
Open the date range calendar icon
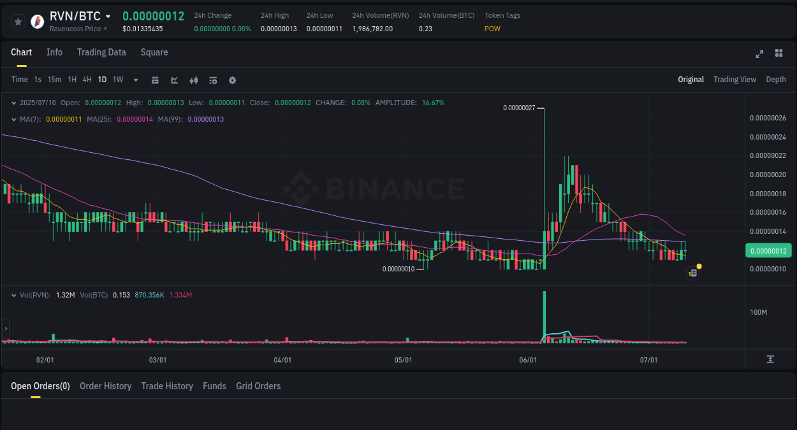tap(155, 80)
